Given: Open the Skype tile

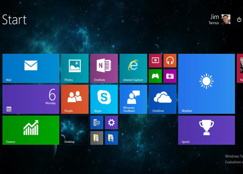Looking at the screenshot, I should click(104, 99).
